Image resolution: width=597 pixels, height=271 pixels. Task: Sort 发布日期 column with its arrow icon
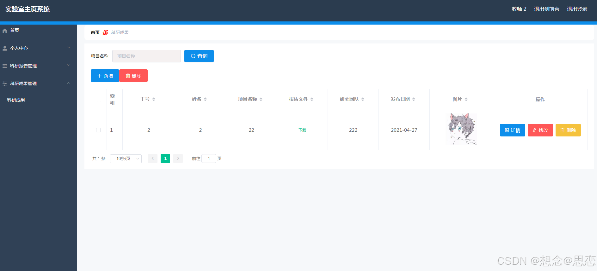(414, 99)
